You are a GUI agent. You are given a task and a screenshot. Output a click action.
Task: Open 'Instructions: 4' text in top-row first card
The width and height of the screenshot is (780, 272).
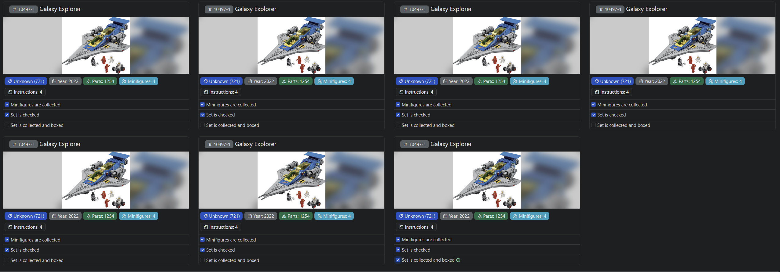point(28,92)
